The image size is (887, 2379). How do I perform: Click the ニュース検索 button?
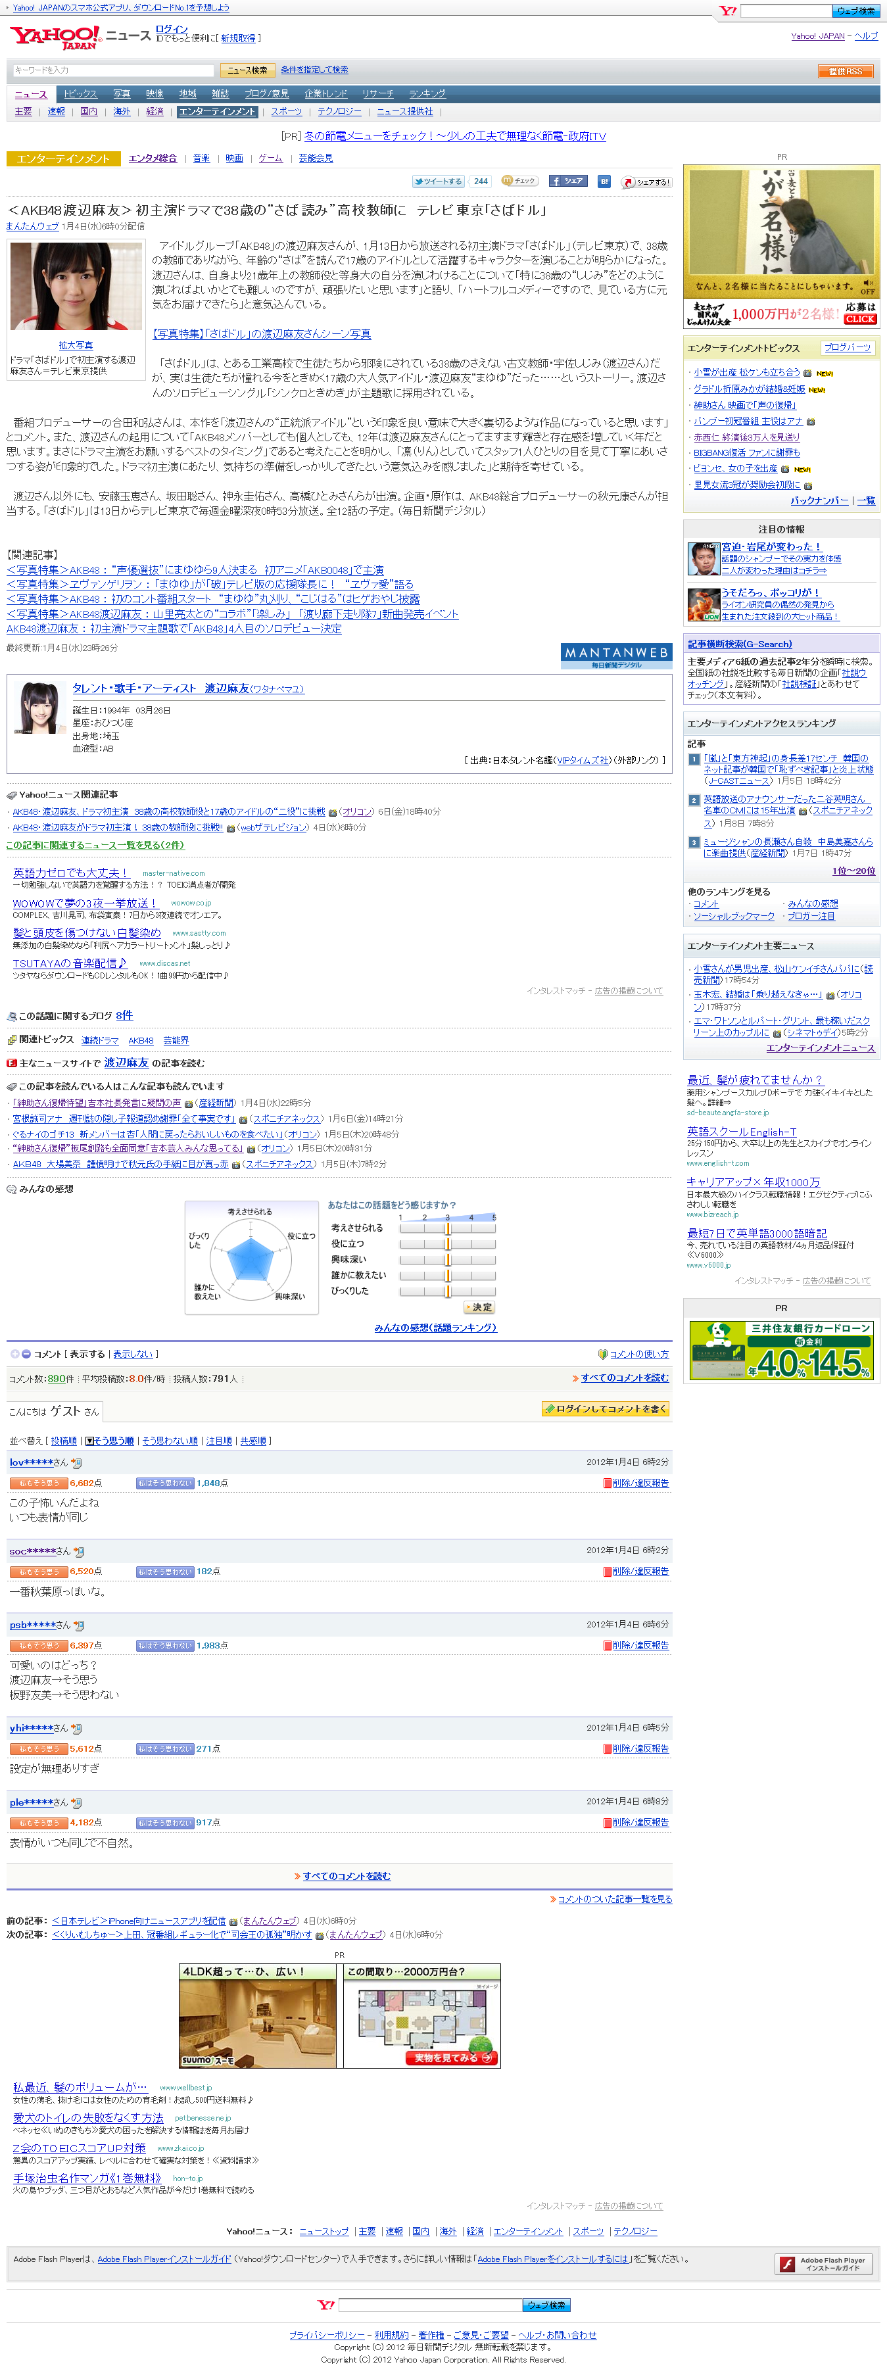(x=247, y=70)
